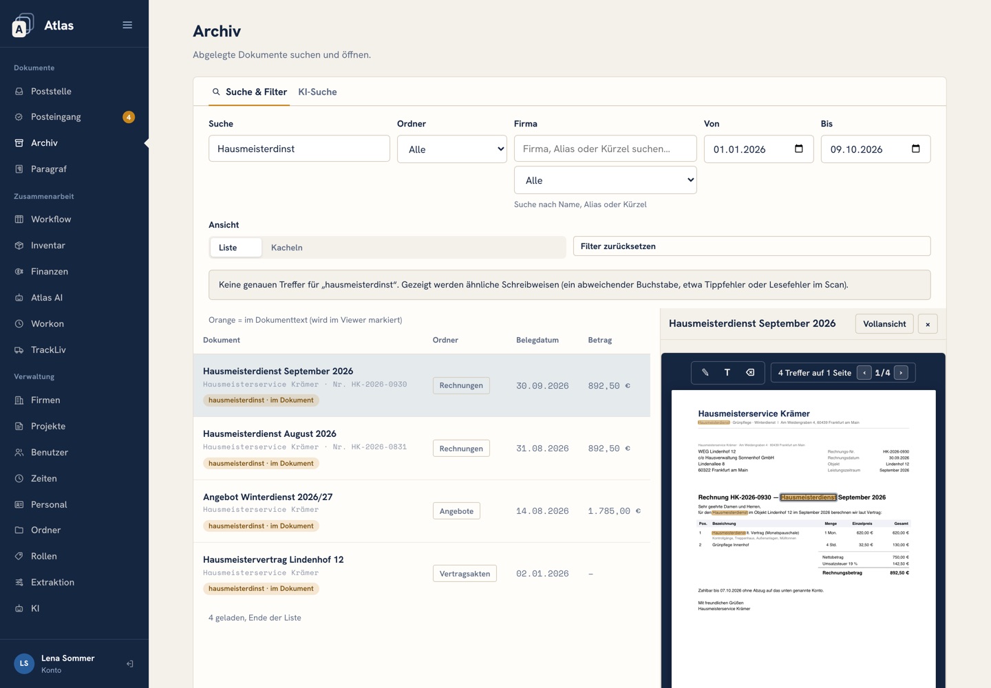The width and height of the screenshot is (991, 688).
Task: Open the Ordner dropdown
Action: point(452,149)
